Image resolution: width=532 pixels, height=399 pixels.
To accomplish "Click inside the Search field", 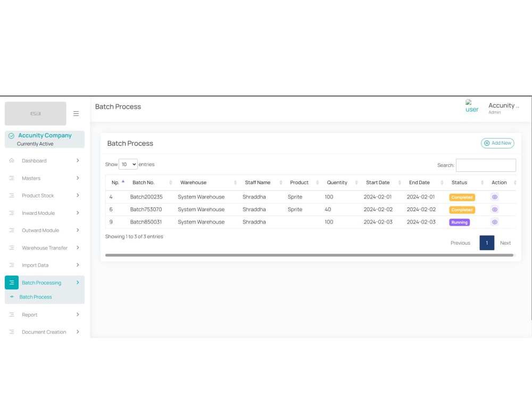I will 486,165.
